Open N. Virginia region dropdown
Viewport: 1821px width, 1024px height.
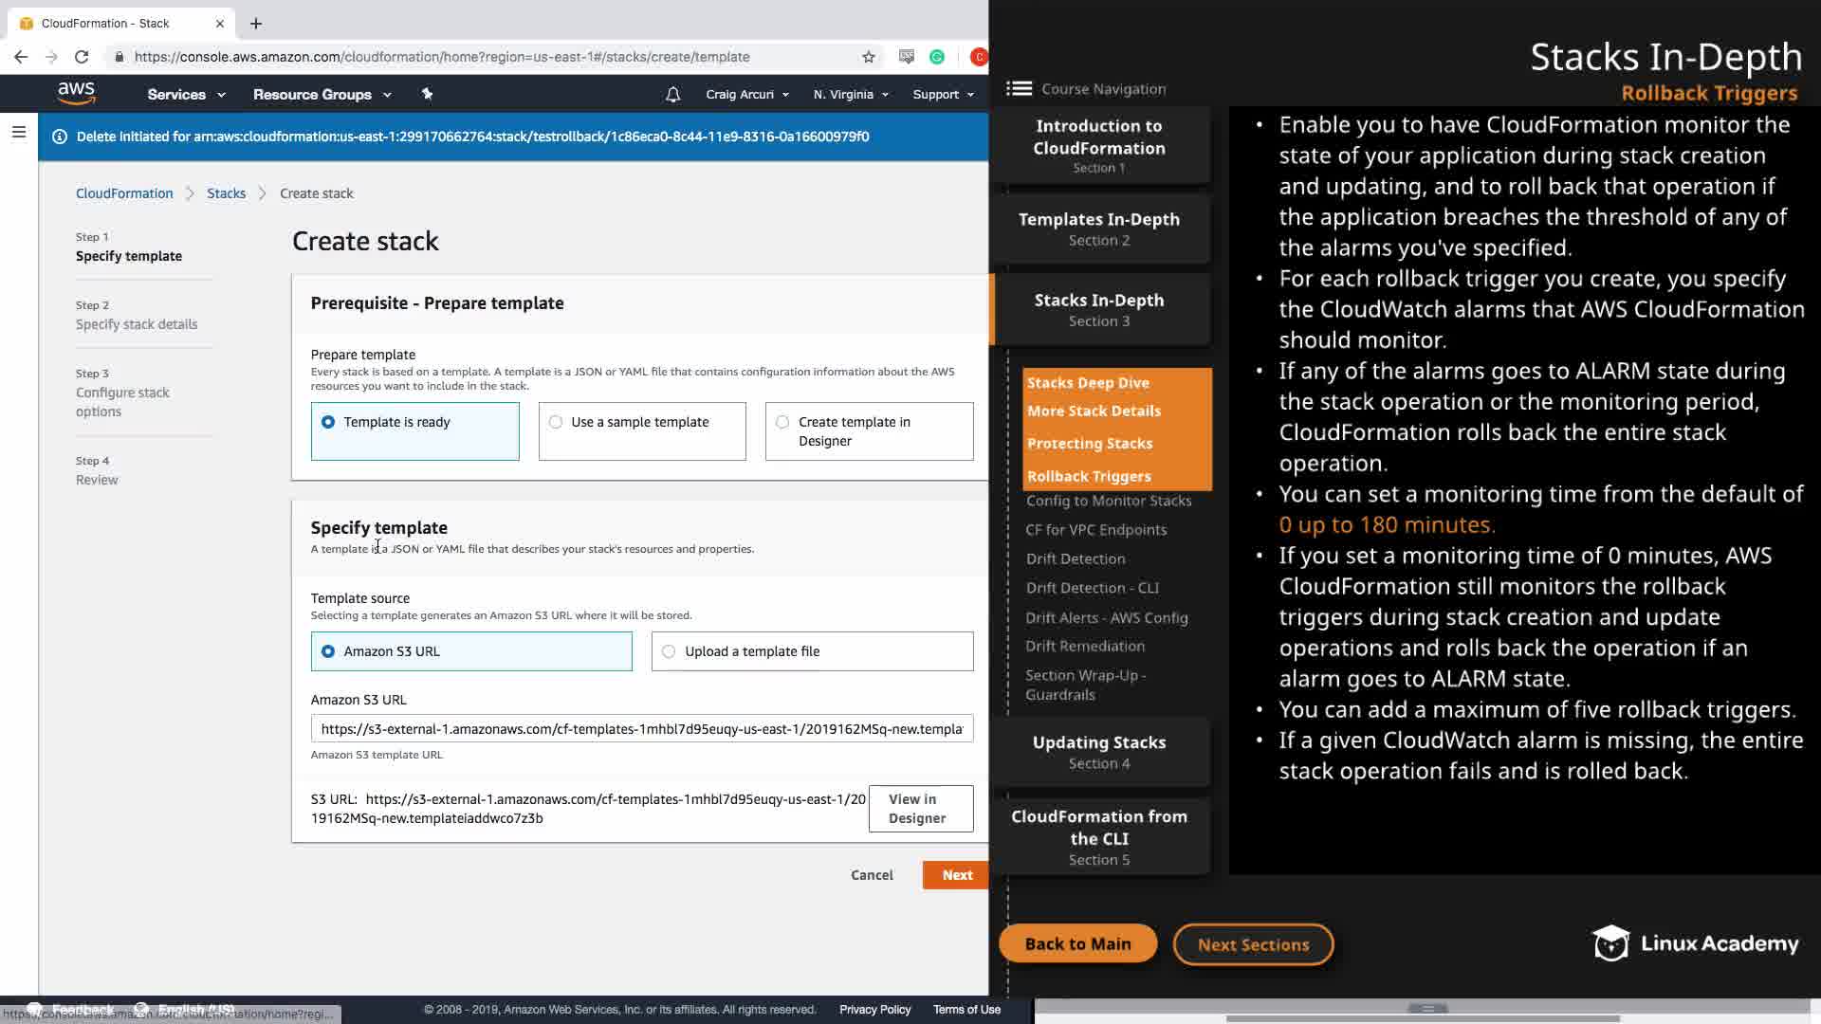point(851,95)
